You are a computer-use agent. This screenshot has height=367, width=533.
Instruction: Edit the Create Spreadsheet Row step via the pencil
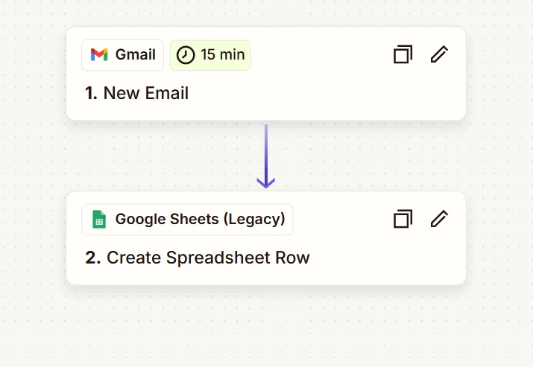coord(439,219)
